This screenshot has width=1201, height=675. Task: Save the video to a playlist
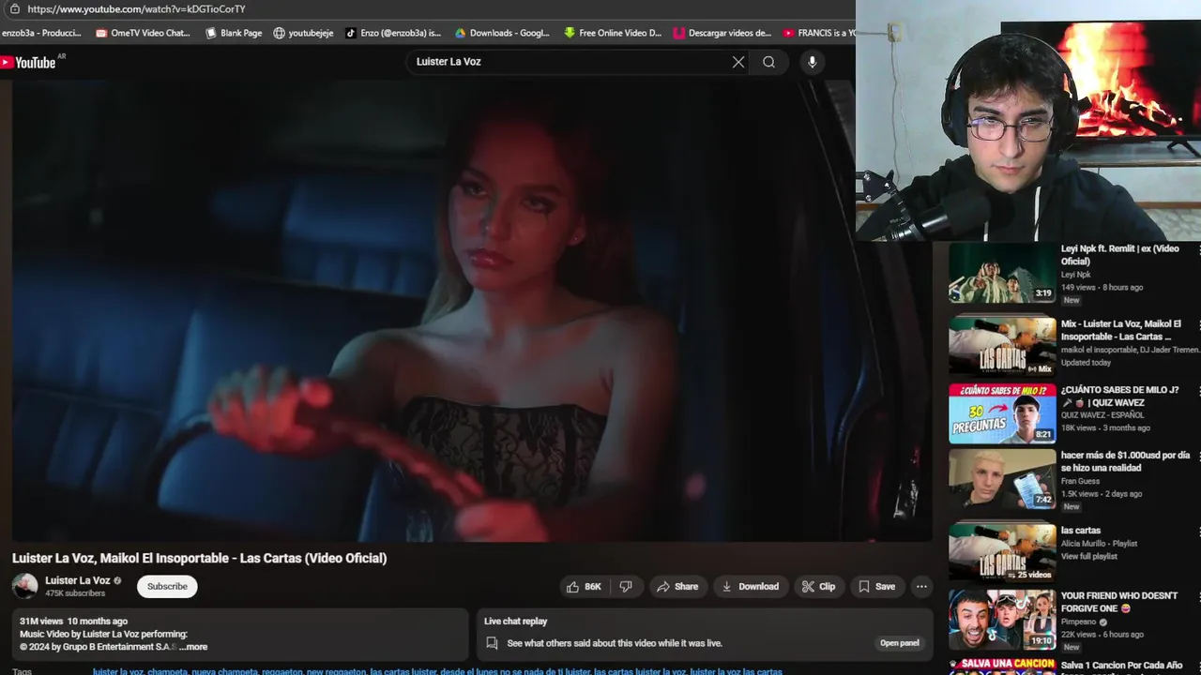877,587
